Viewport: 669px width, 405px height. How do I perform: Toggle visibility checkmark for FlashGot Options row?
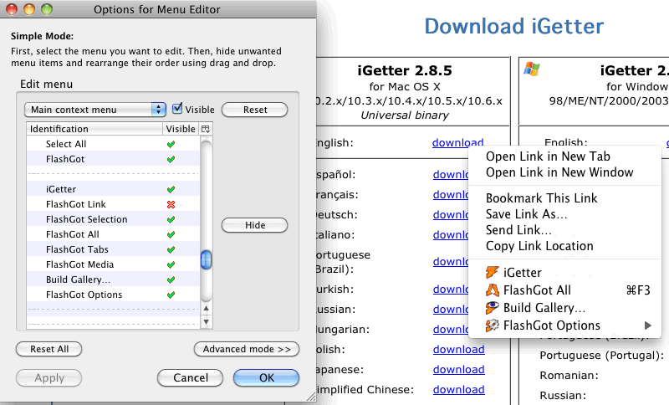point(171,295)
